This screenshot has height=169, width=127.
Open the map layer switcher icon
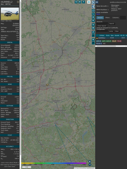click(89, 2)
